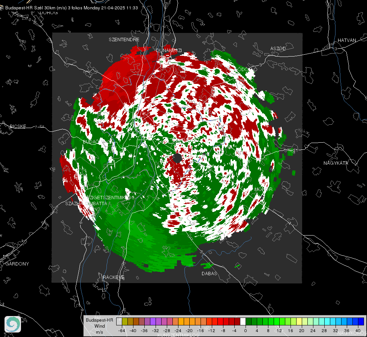The height and width of the screenshot is (337, 367).
Task: Select the SZAZHALOMBATTA label
Action: coord(86,204)
